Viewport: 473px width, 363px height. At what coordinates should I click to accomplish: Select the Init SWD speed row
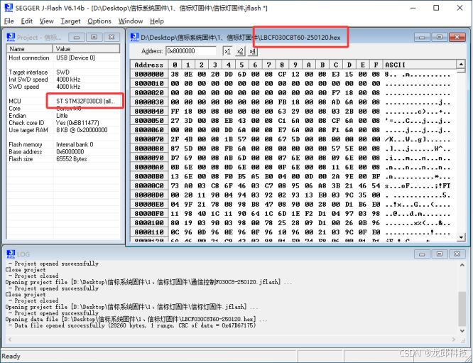click(63, 80)
